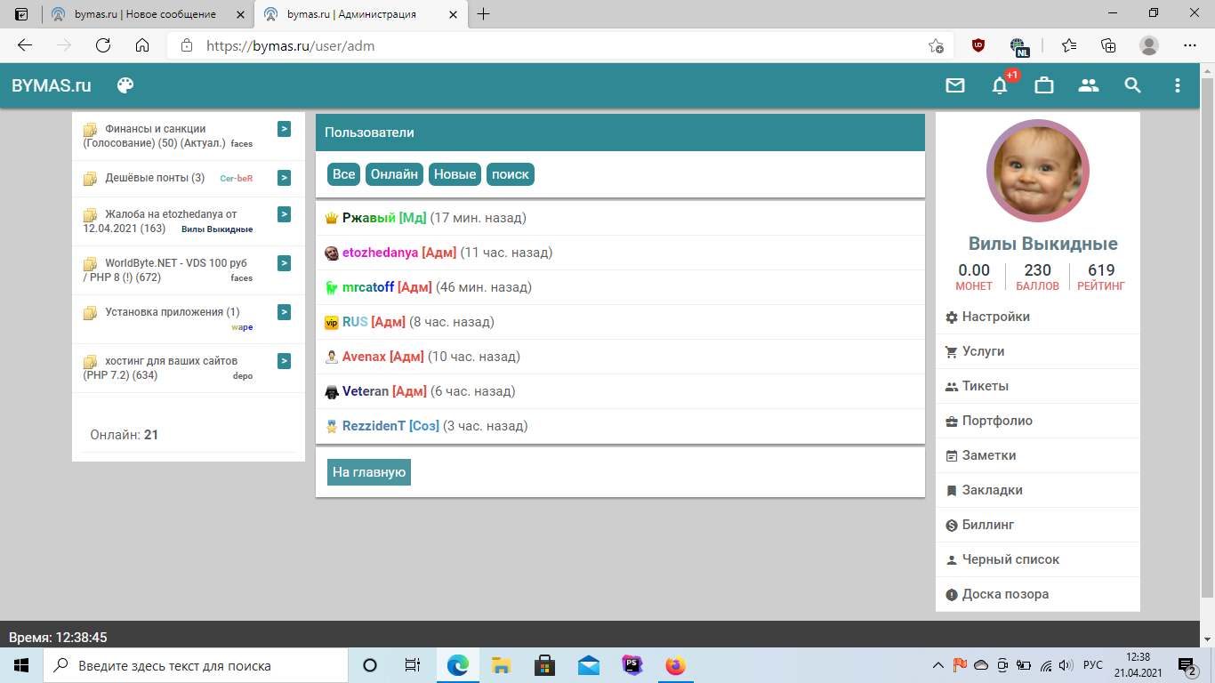
Task: Select the 'Новые' users filter
Action: click(x=455, y=174)
